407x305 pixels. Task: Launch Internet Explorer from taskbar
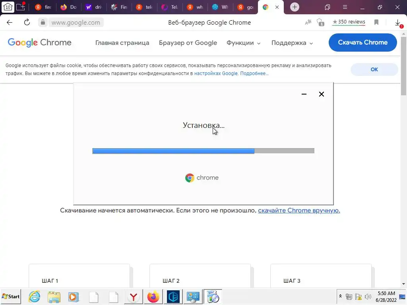tap(35, 297)
